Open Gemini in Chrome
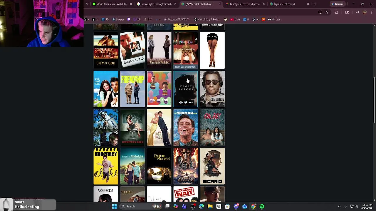The width and height of the screenshot is (376, 211). 337,4
